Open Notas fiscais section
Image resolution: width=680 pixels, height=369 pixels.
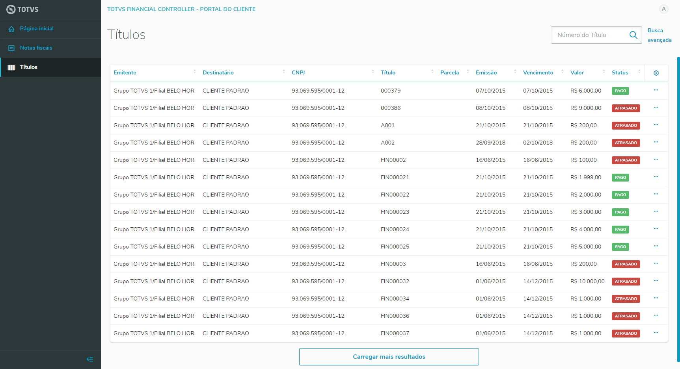click(x=50, y=48)
